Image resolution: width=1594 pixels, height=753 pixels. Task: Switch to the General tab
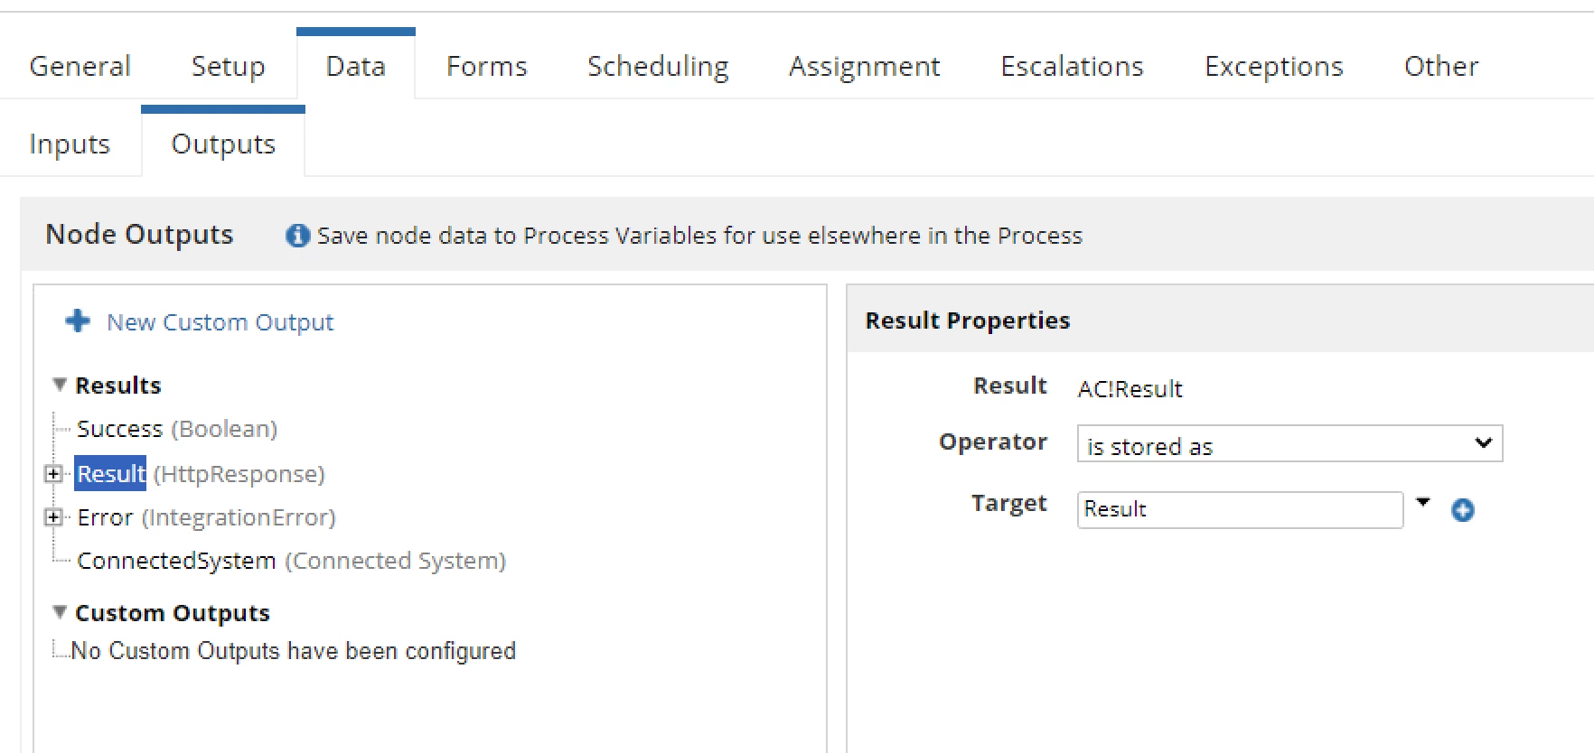tap(80, 66)
